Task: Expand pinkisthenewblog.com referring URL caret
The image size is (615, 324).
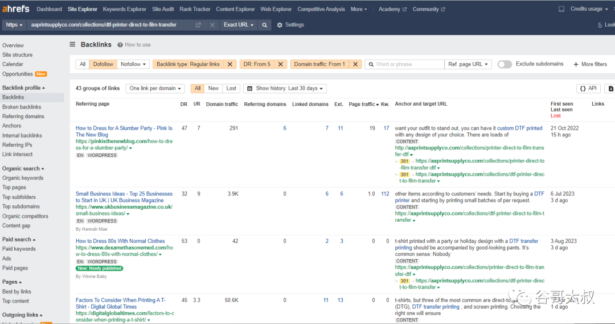Action: click(130, 148)
